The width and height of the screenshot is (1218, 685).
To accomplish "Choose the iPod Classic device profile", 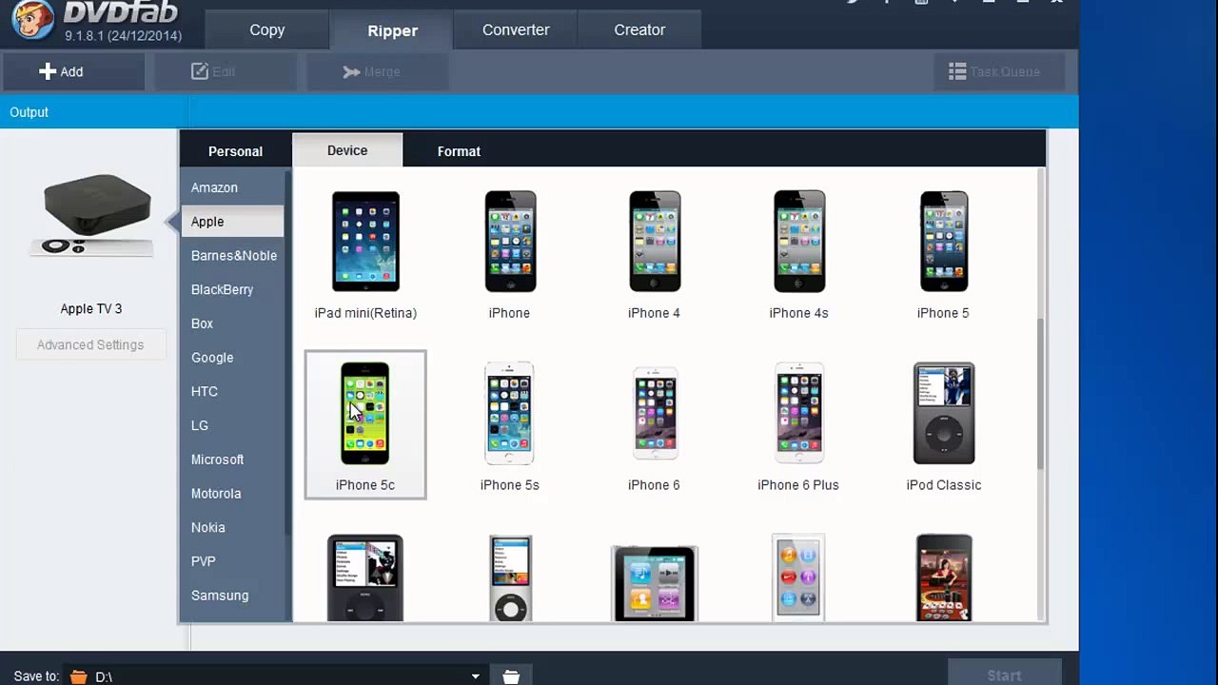I will click(943, 424).
